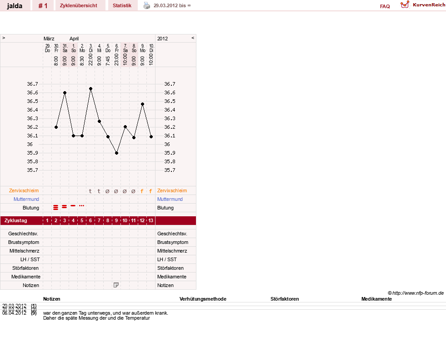Click right Zervixschleim row label
This screenshot has width=446, height=341.
(172, 190)
